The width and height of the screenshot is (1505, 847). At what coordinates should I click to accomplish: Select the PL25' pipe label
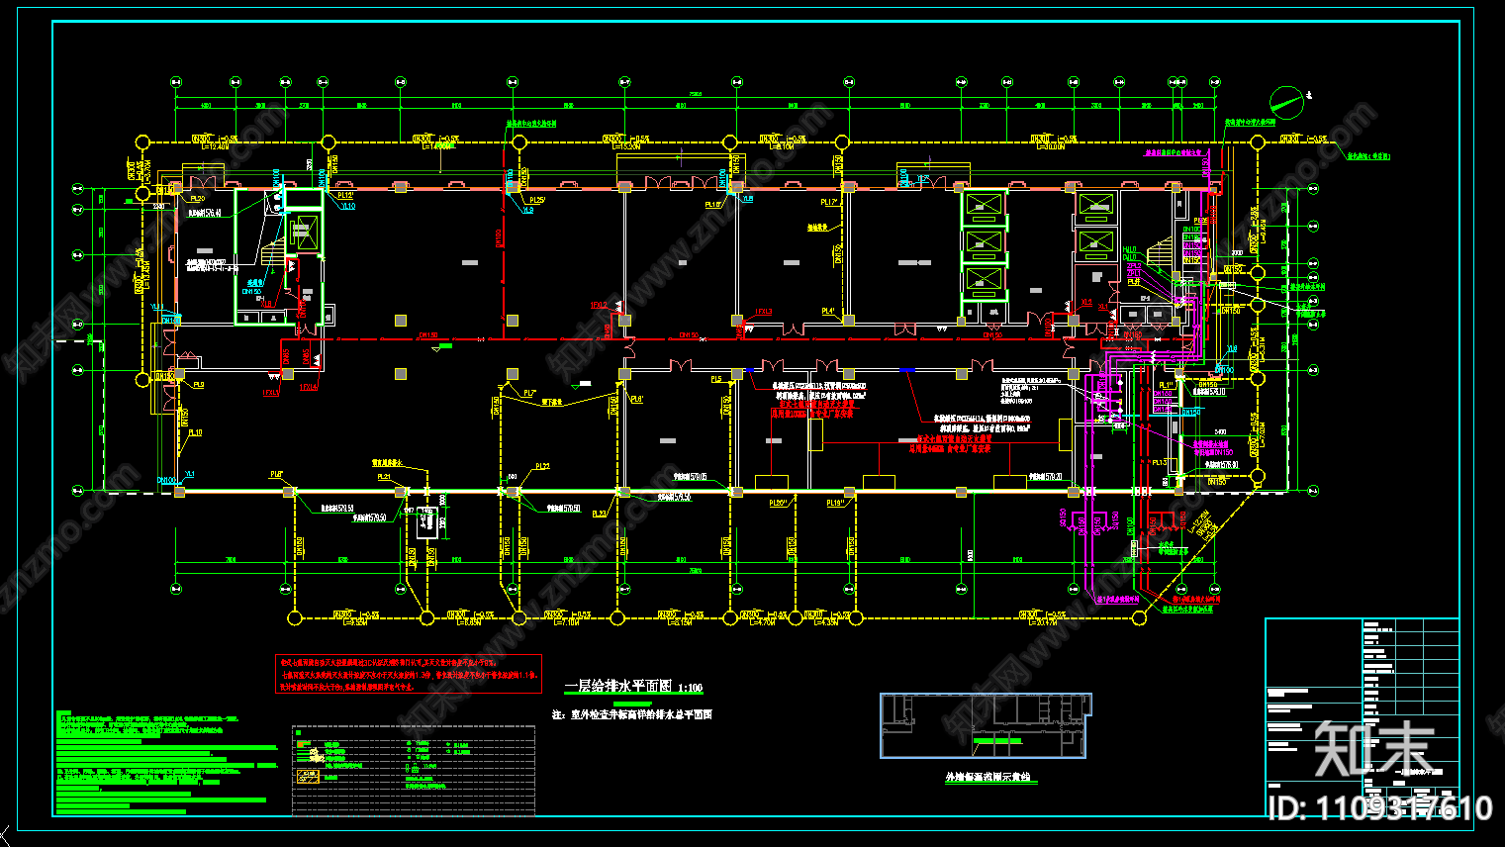pyautogui.click(x=536, y=200)
